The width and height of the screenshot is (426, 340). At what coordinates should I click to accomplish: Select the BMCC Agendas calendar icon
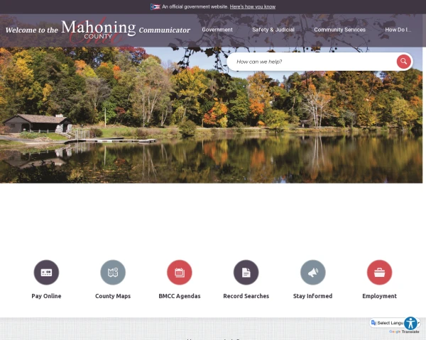pos(180,272)
